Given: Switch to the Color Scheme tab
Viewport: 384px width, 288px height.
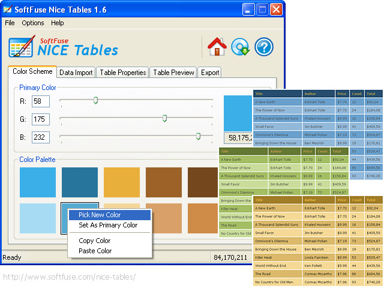Looking at the screenshot, I should (32, 71).
